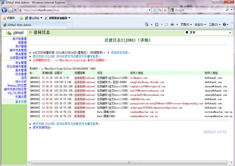
Task: Click log row number [#00001]
Action: 35,78
